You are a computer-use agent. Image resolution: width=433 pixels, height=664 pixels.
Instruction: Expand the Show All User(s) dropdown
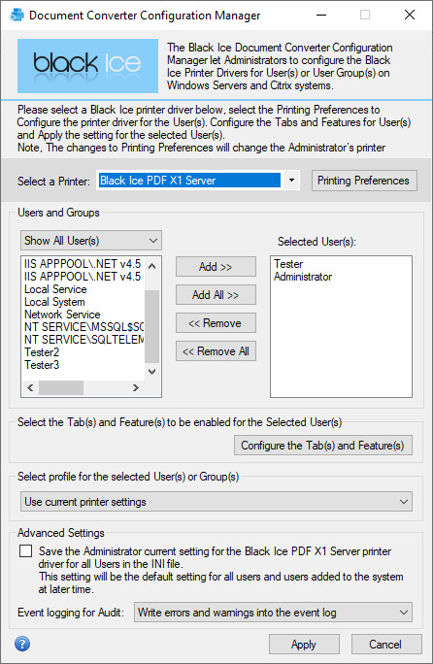[91, 241]
